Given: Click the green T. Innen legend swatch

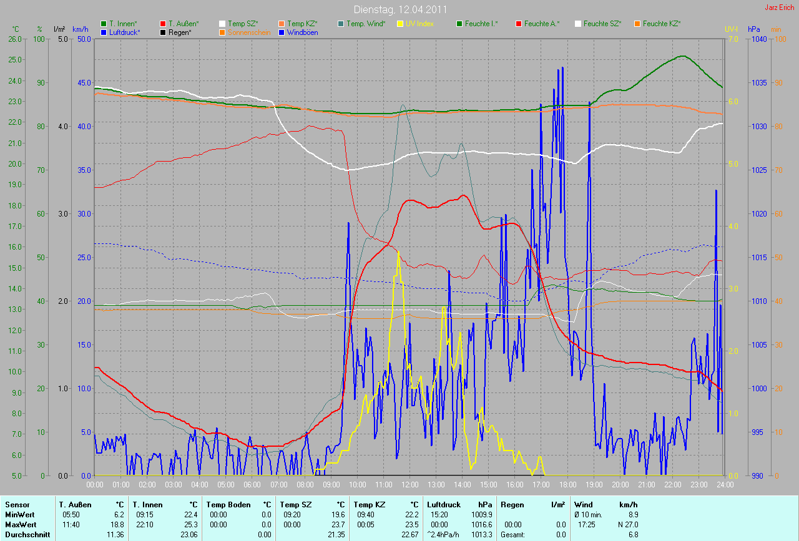Looking at the screenshot, I should (104, 24).
